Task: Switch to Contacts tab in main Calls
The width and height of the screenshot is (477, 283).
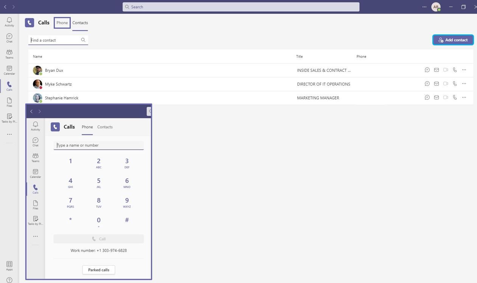Action: click(80, 23)
